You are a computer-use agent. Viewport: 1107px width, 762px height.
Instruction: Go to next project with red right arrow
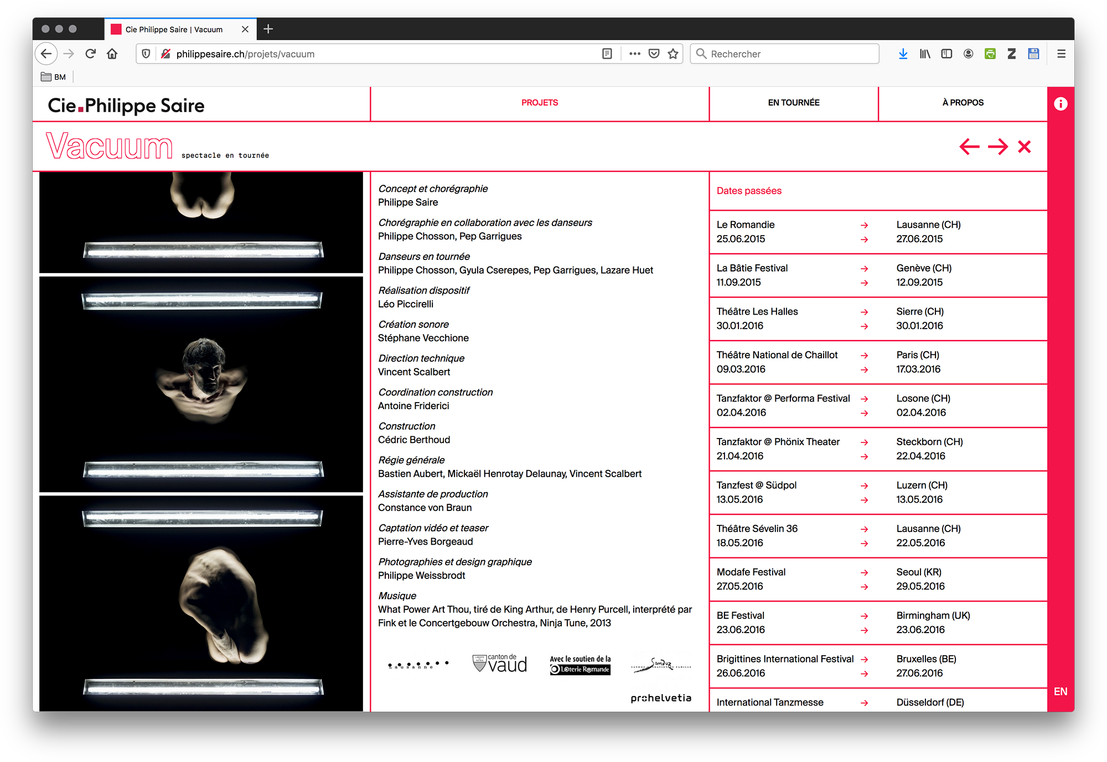[997, 147]
